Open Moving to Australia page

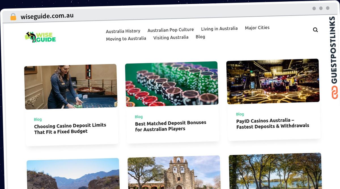click(126, 39)
